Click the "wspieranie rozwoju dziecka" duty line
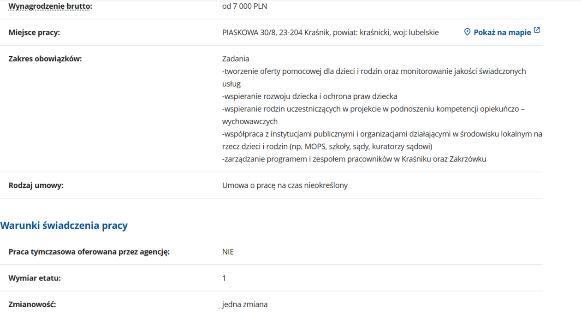This screenshot has height=315, width=581. click(309, 96)
